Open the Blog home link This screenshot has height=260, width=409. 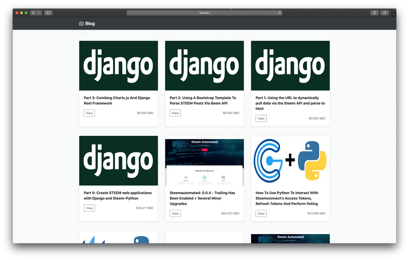(87, 24)
